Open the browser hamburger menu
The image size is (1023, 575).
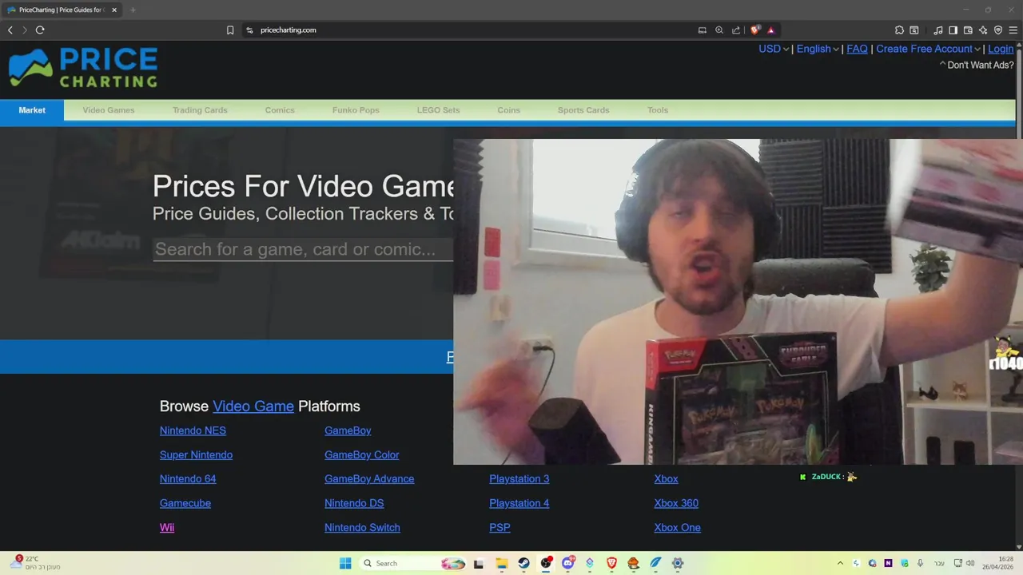1013,30
